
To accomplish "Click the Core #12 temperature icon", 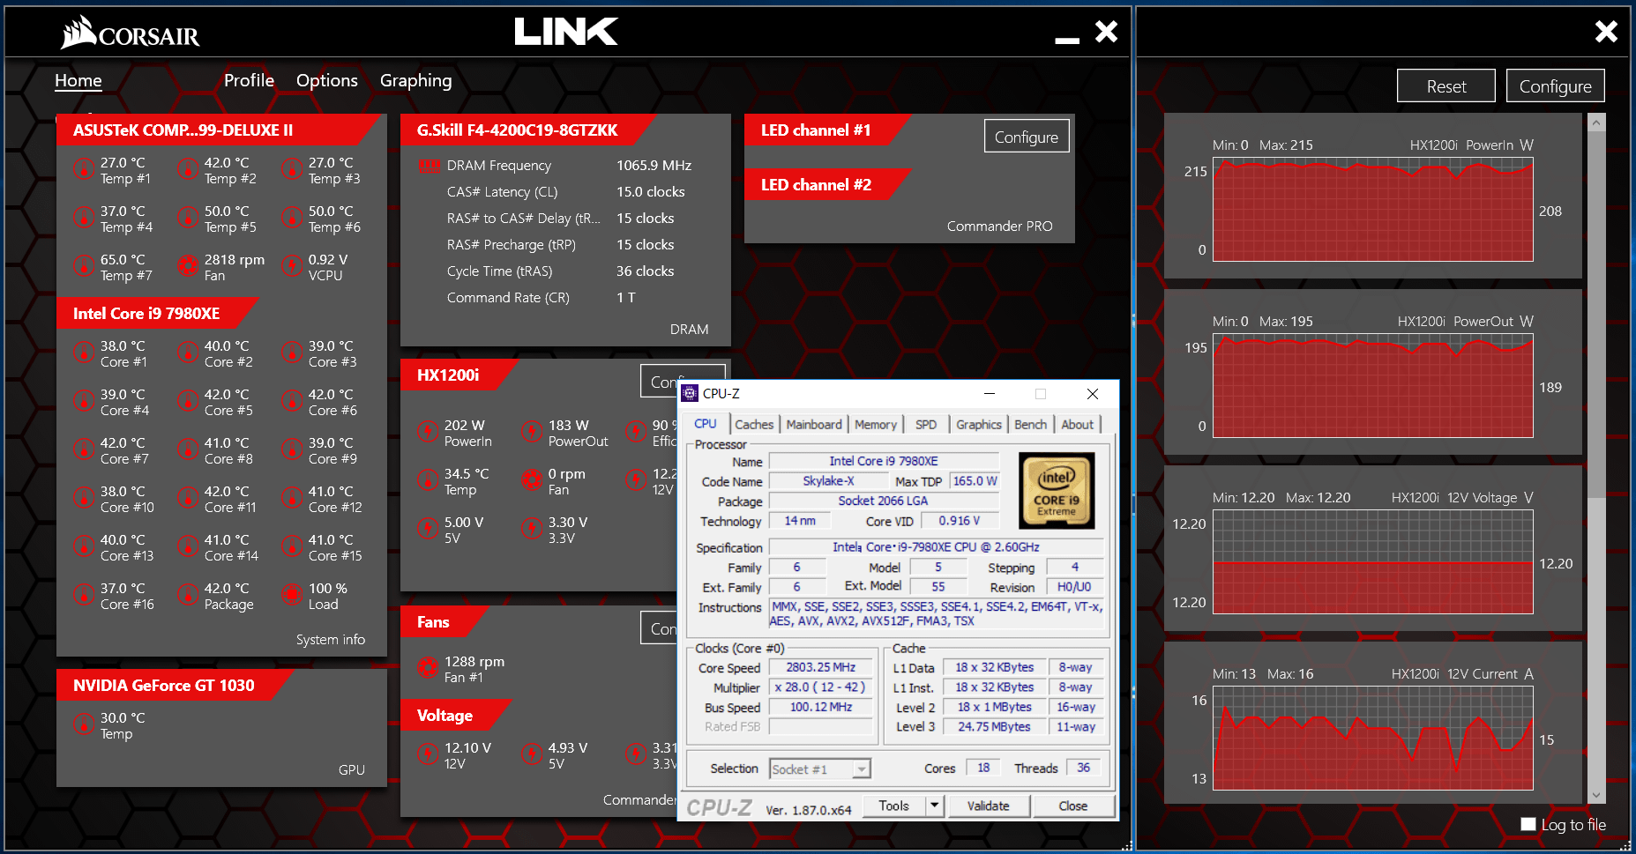I will click(292, 497).
